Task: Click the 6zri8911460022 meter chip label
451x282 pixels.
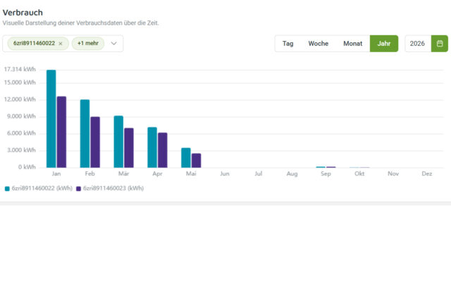Action: (34, 43)
